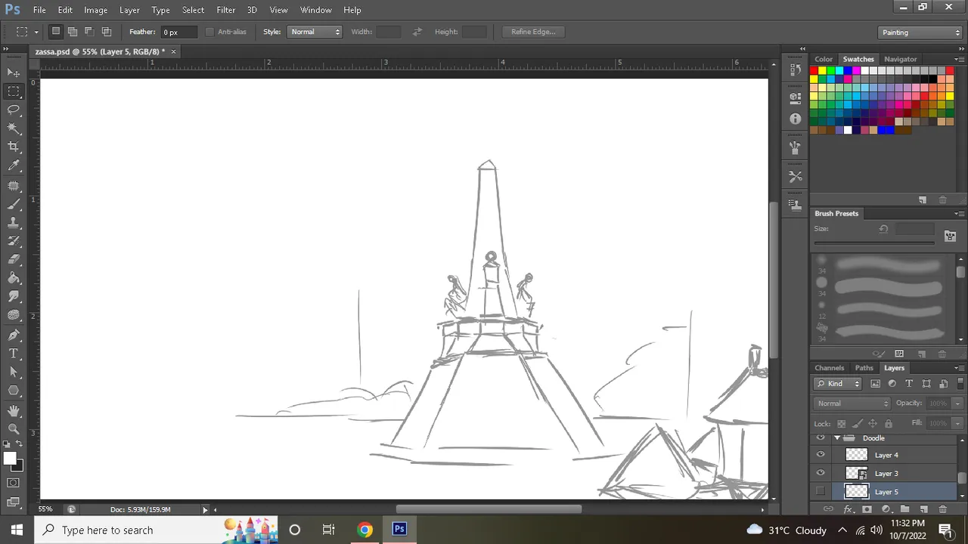Open the History panel dock icon
This screenshot has height=544, width=968.
coord(795,70)
